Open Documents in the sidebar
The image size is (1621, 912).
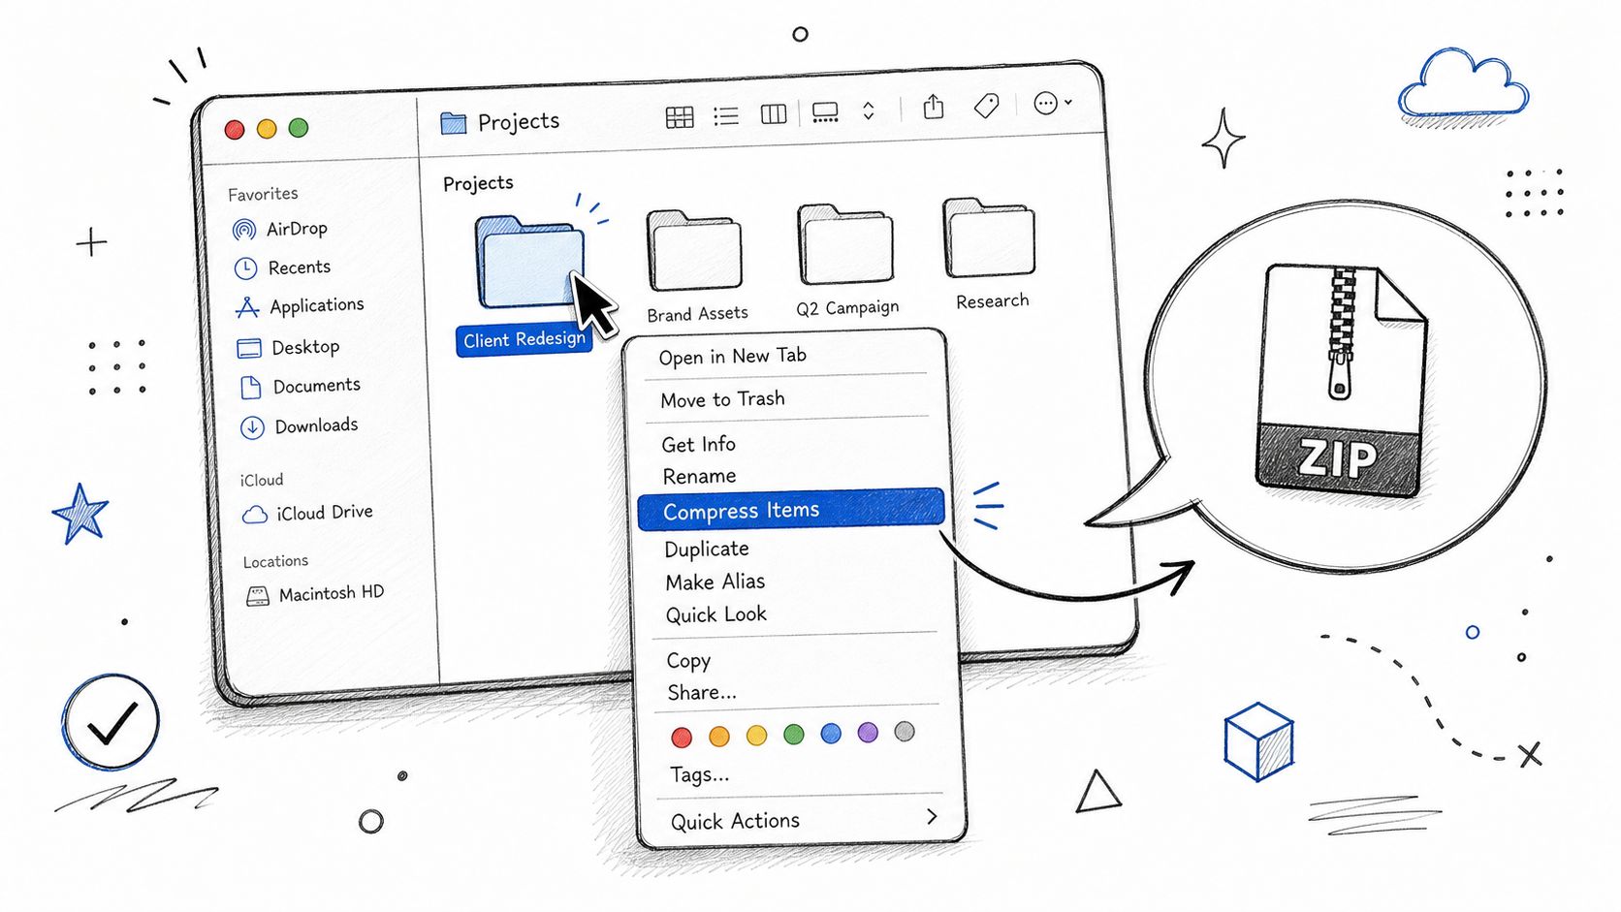300,387
